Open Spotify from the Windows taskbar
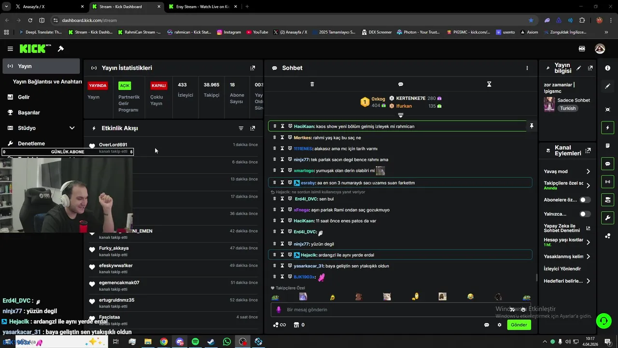618x348 pixels. pyautogui.click(x=195, y=342)
